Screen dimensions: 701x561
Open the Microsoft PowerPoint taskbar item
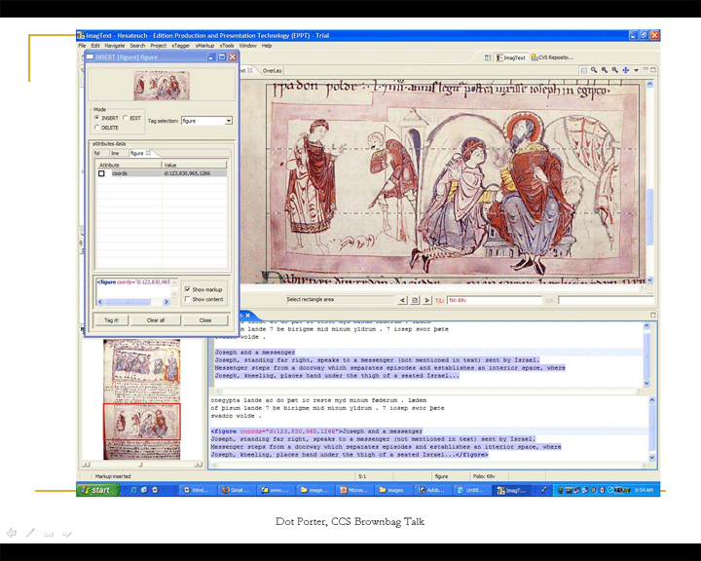353,490
